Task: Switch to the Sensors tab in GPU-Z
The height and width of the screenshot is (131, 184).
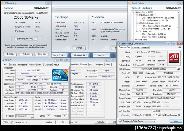Action: pyautogui.click(x=136, y=48)
